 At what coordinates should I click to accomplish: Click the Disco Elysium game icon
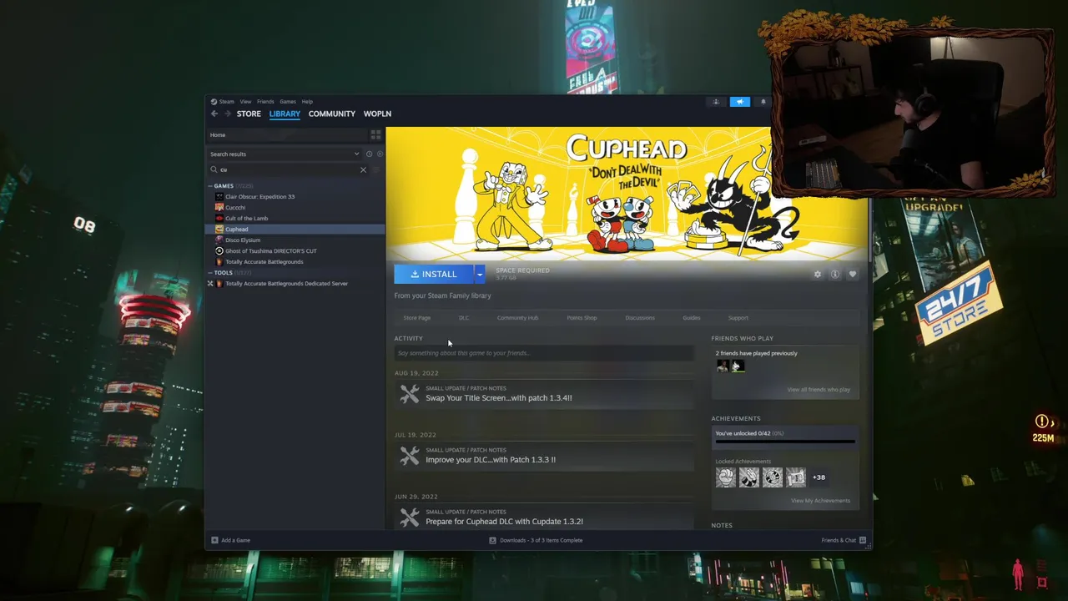[x=219, y=240]
